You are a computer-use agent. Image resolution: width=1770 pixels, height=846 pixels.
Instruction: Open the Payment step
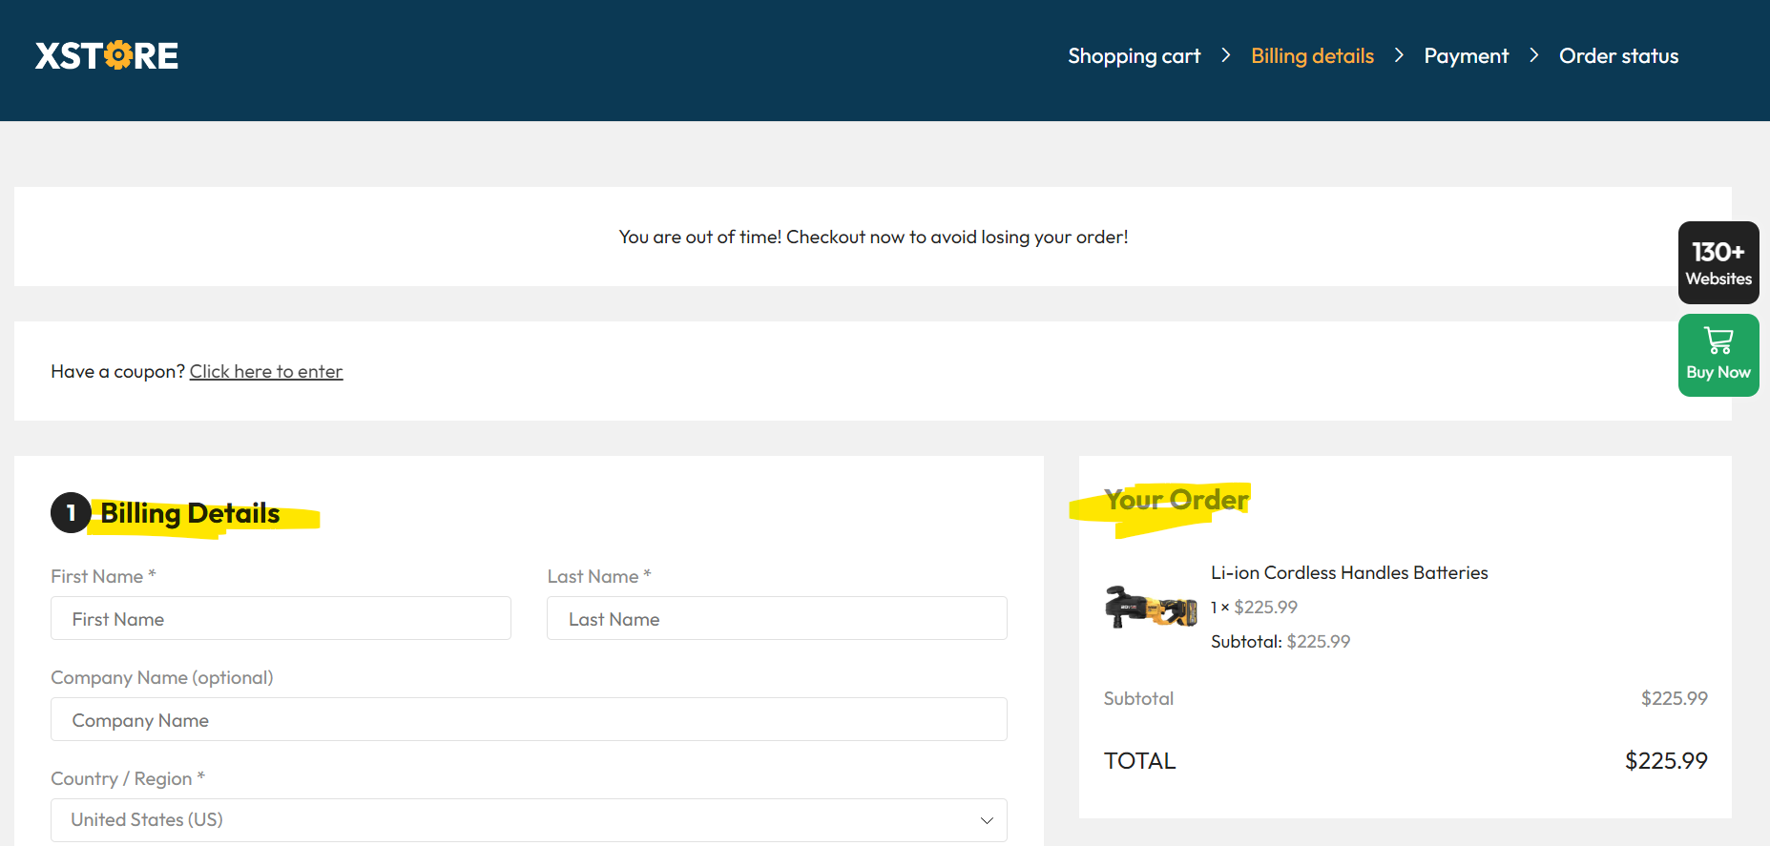pos(1466,56)
